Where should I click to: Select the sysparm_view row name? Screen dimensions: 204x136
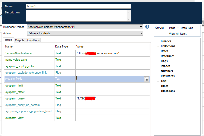tap(14, 118)
